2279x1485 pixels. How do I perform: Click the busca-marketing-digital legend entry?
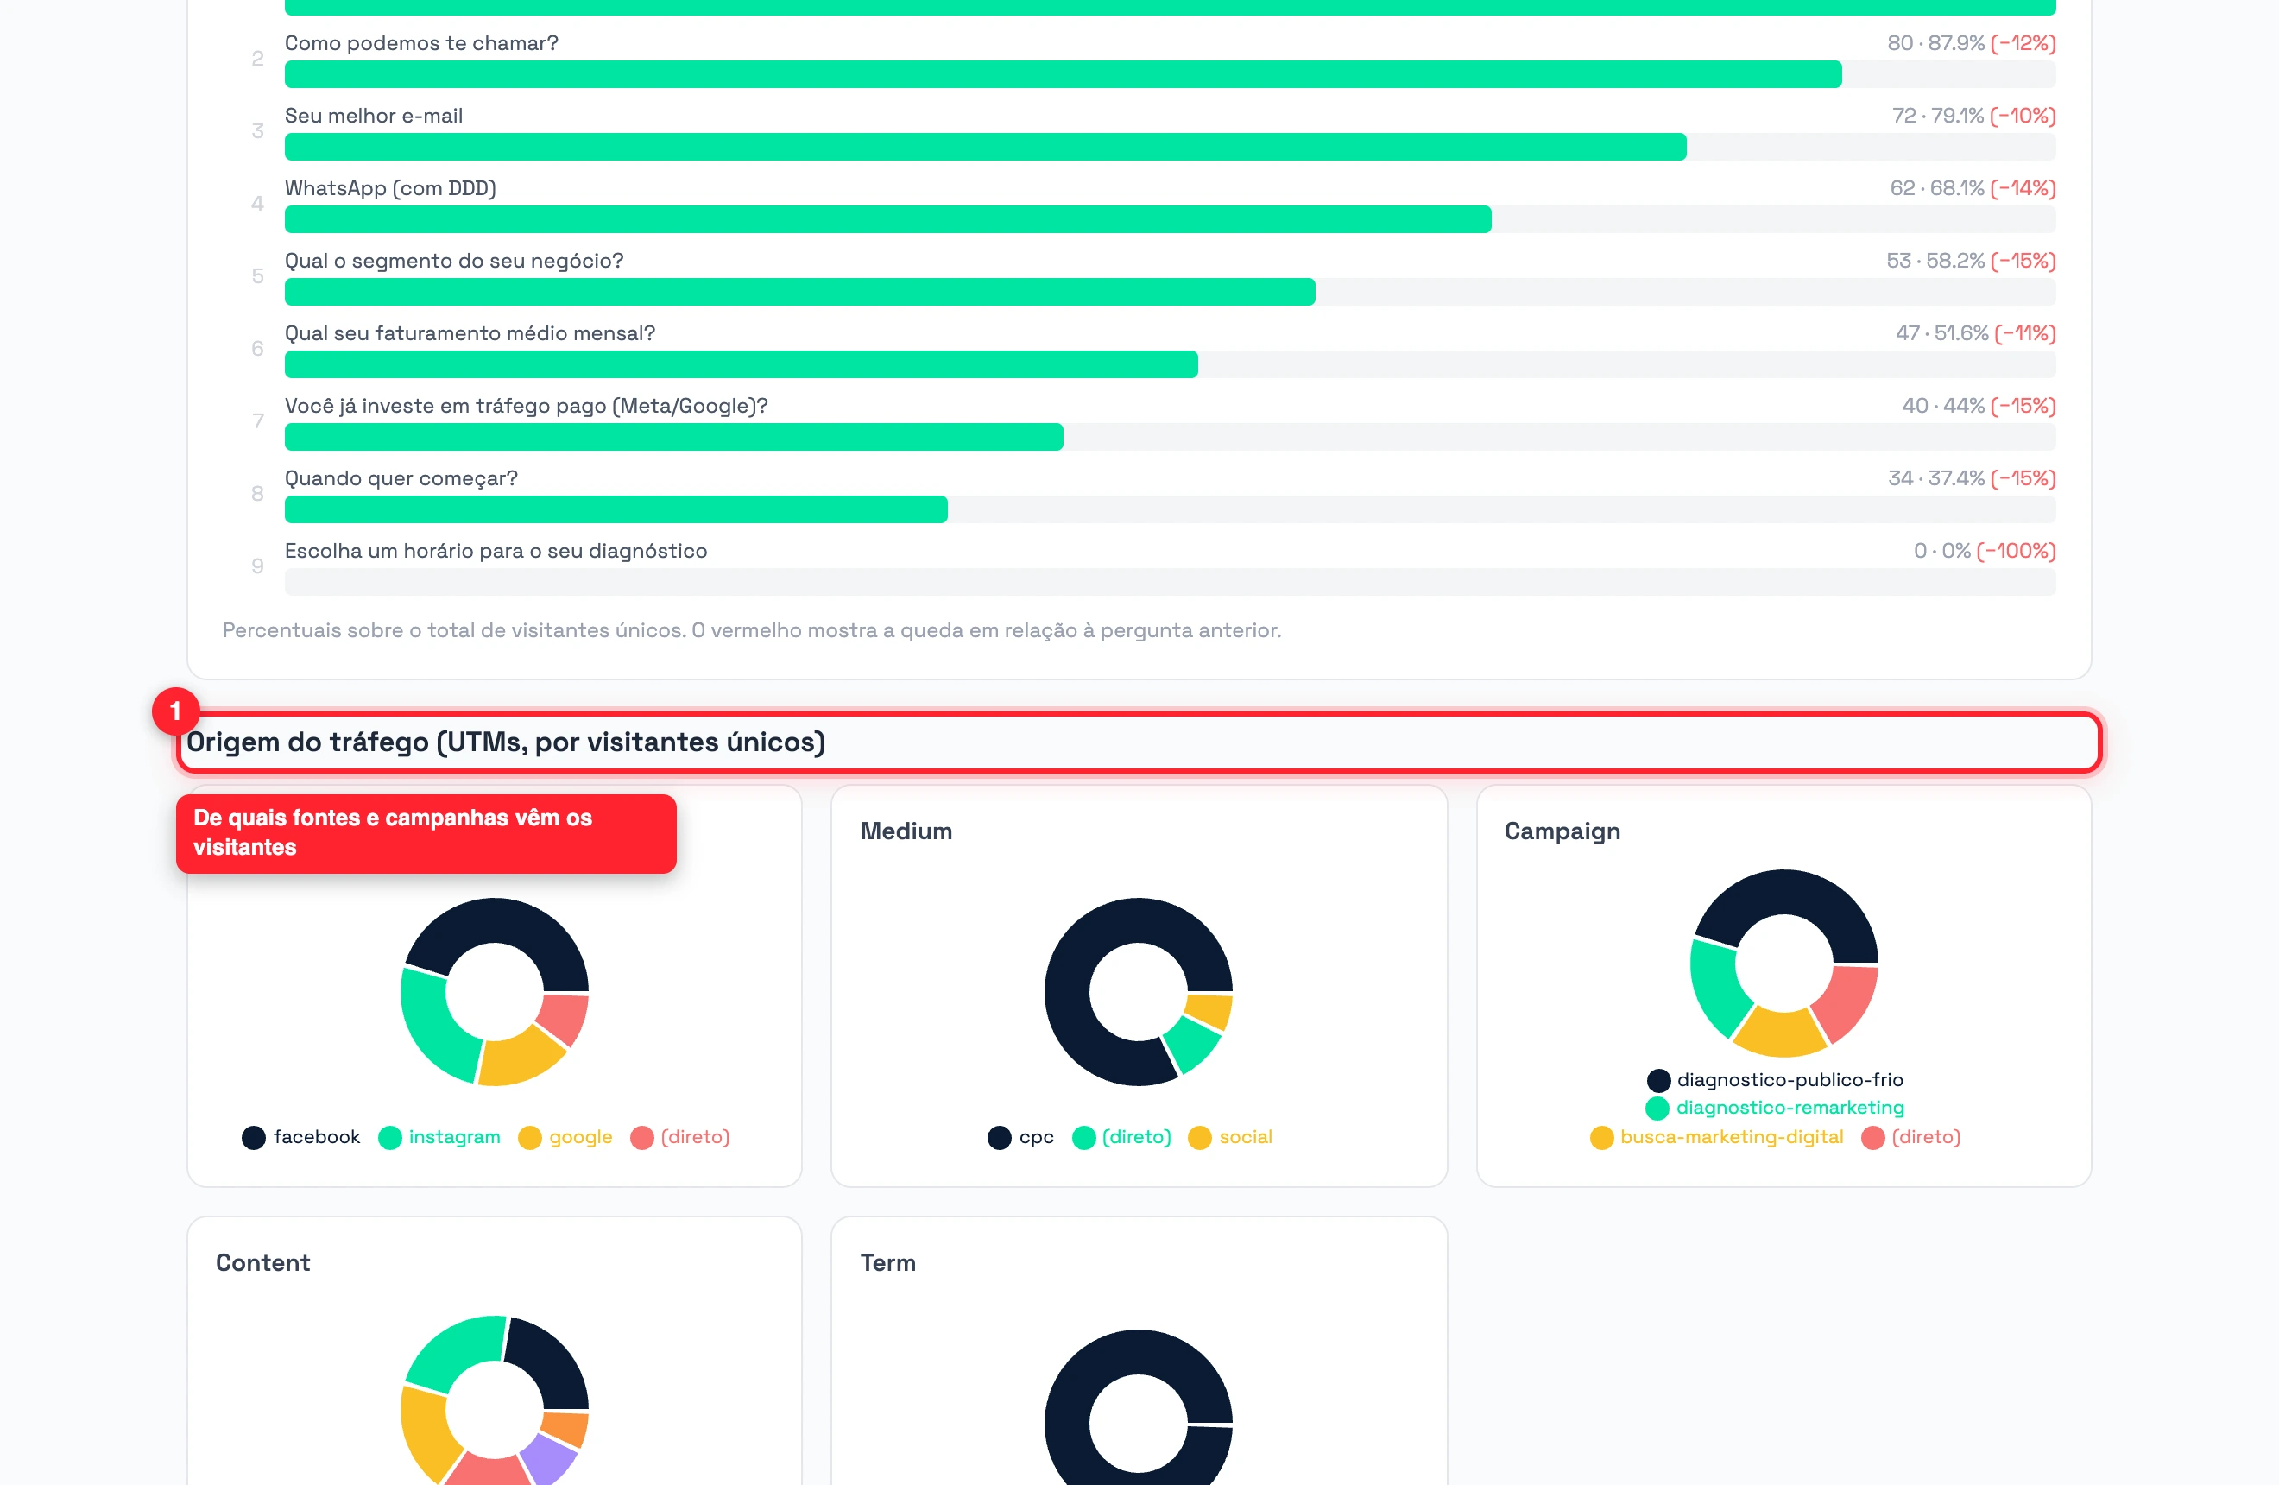point(1717,1137)
